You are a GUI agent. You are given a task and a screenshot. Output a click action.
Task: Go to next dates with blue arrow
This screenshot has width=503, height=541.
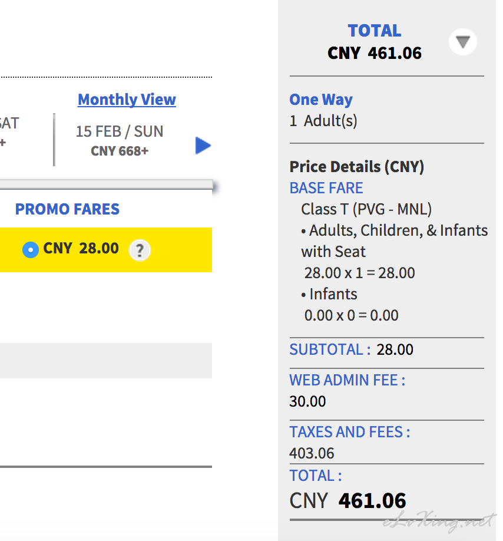pyautogui.click(x=203, y=146)
